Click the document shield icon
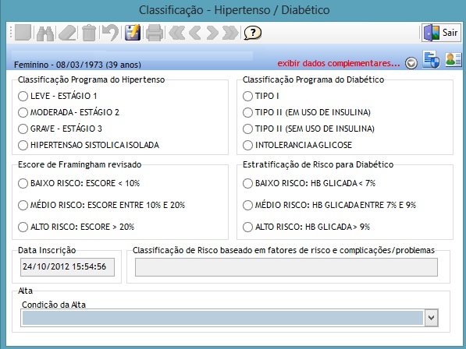 431,59
